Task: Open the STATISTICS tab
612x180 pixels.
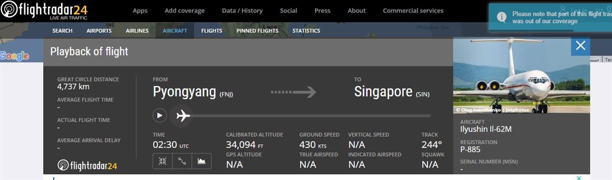Action: tap(306, 30)
